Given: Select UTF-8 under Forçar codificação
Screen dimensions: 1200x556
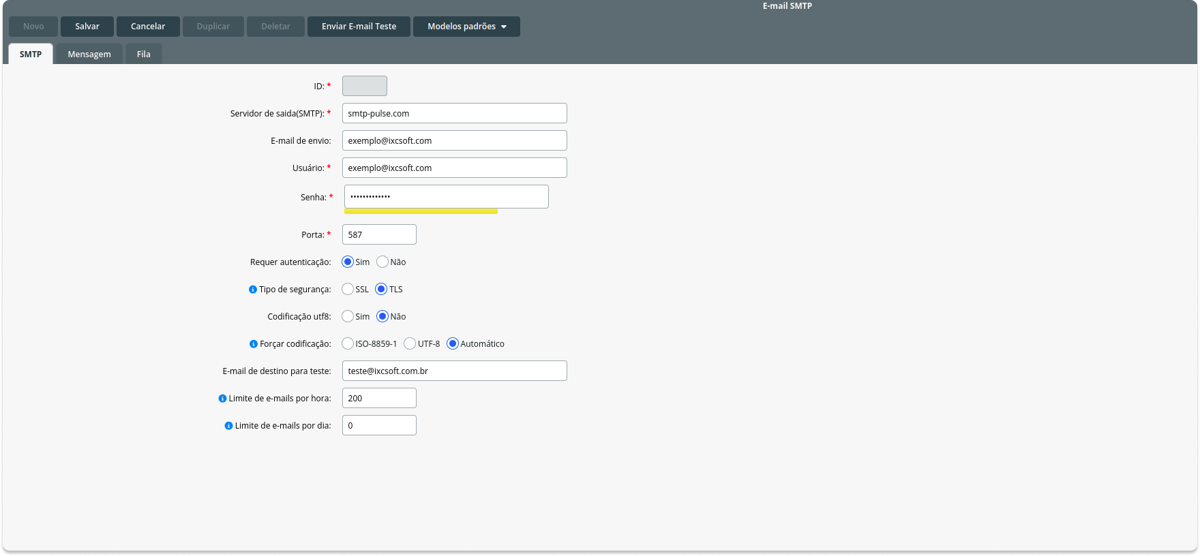Looking at the screenshot, I should point(410,343).
